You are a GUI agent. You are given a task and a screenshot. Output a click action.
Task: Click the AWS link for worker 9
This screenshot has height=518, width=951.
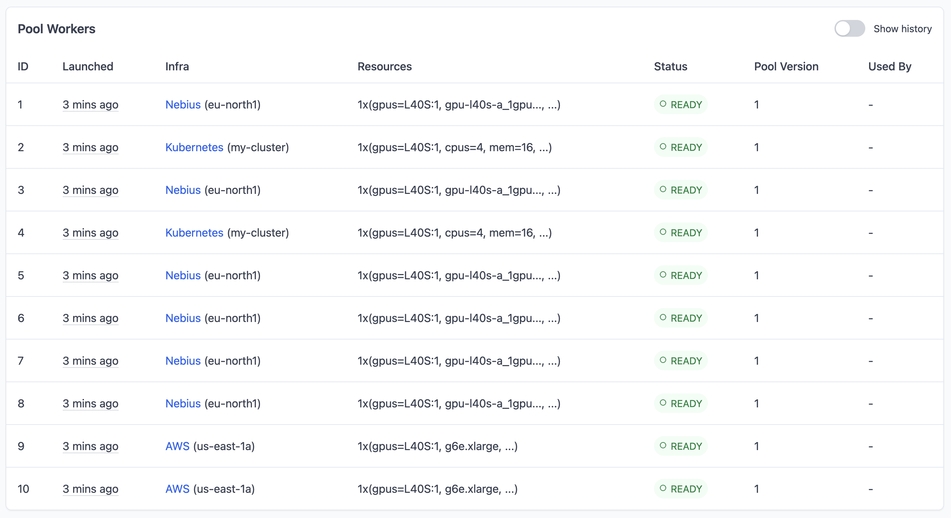pyautogui.click(x=177, y=446)
